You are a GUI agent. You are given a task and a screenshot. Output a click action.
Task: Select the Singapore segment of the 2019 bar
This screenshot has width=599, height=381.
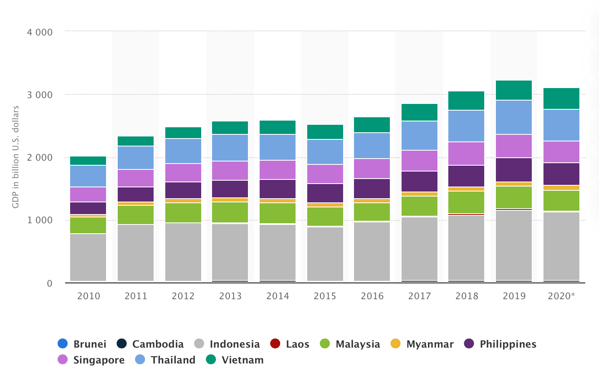[x=514, y=146]
